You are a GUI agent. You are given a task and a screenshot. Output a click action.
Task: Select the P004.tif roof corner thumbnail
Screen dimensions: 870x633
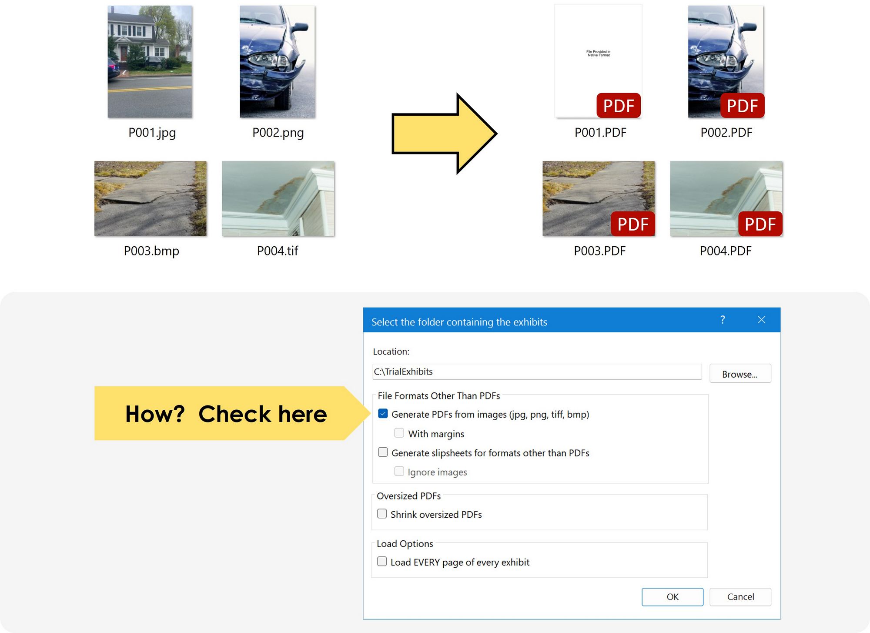tap(278, 198)
